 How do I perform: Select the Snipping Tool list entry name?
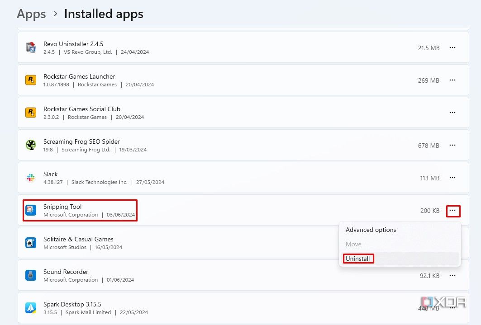62,207
